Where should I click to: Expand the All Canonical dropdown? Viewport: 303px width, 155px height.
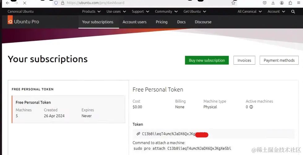coord(250,11)
